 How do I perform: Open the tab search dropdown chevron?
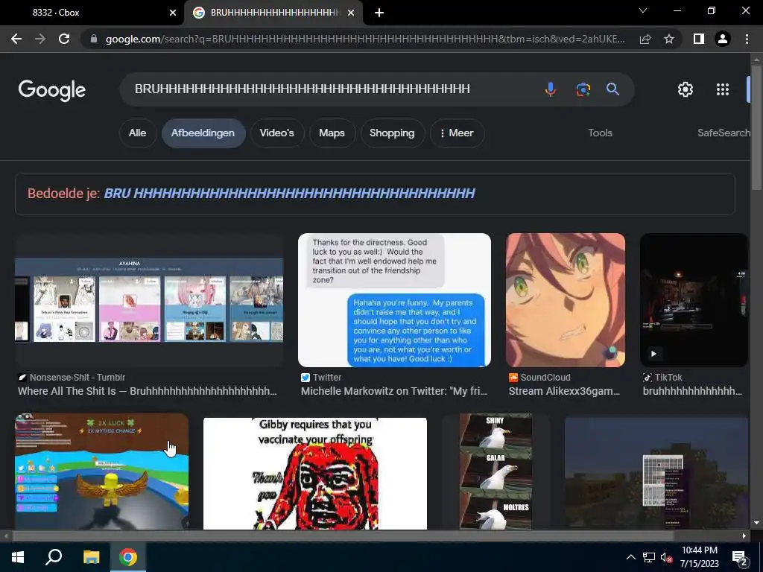[x=643, y=10]
